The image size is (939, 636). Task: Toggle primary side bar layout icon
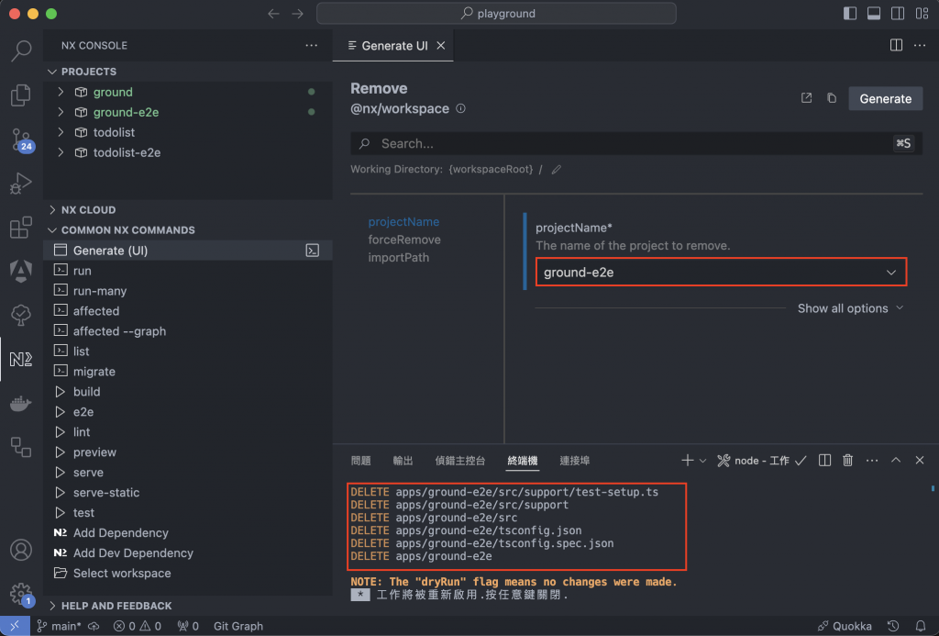point(850,13)
